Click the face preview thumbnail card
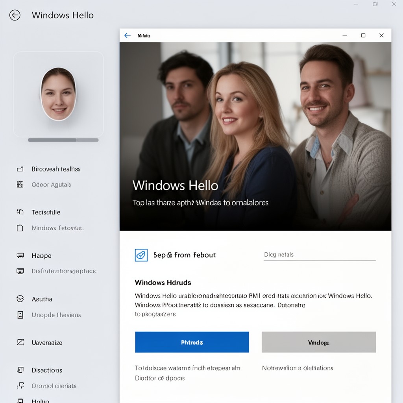The width and height of the screenshot is (403, 403). coord(58,94)
